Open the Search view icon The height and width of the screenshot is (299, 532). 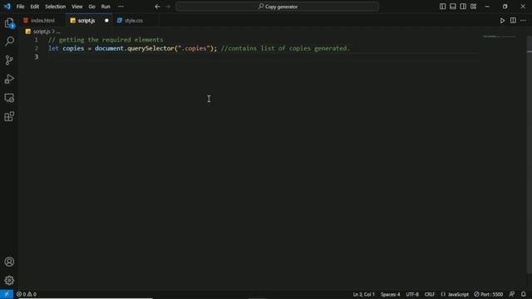9,42
